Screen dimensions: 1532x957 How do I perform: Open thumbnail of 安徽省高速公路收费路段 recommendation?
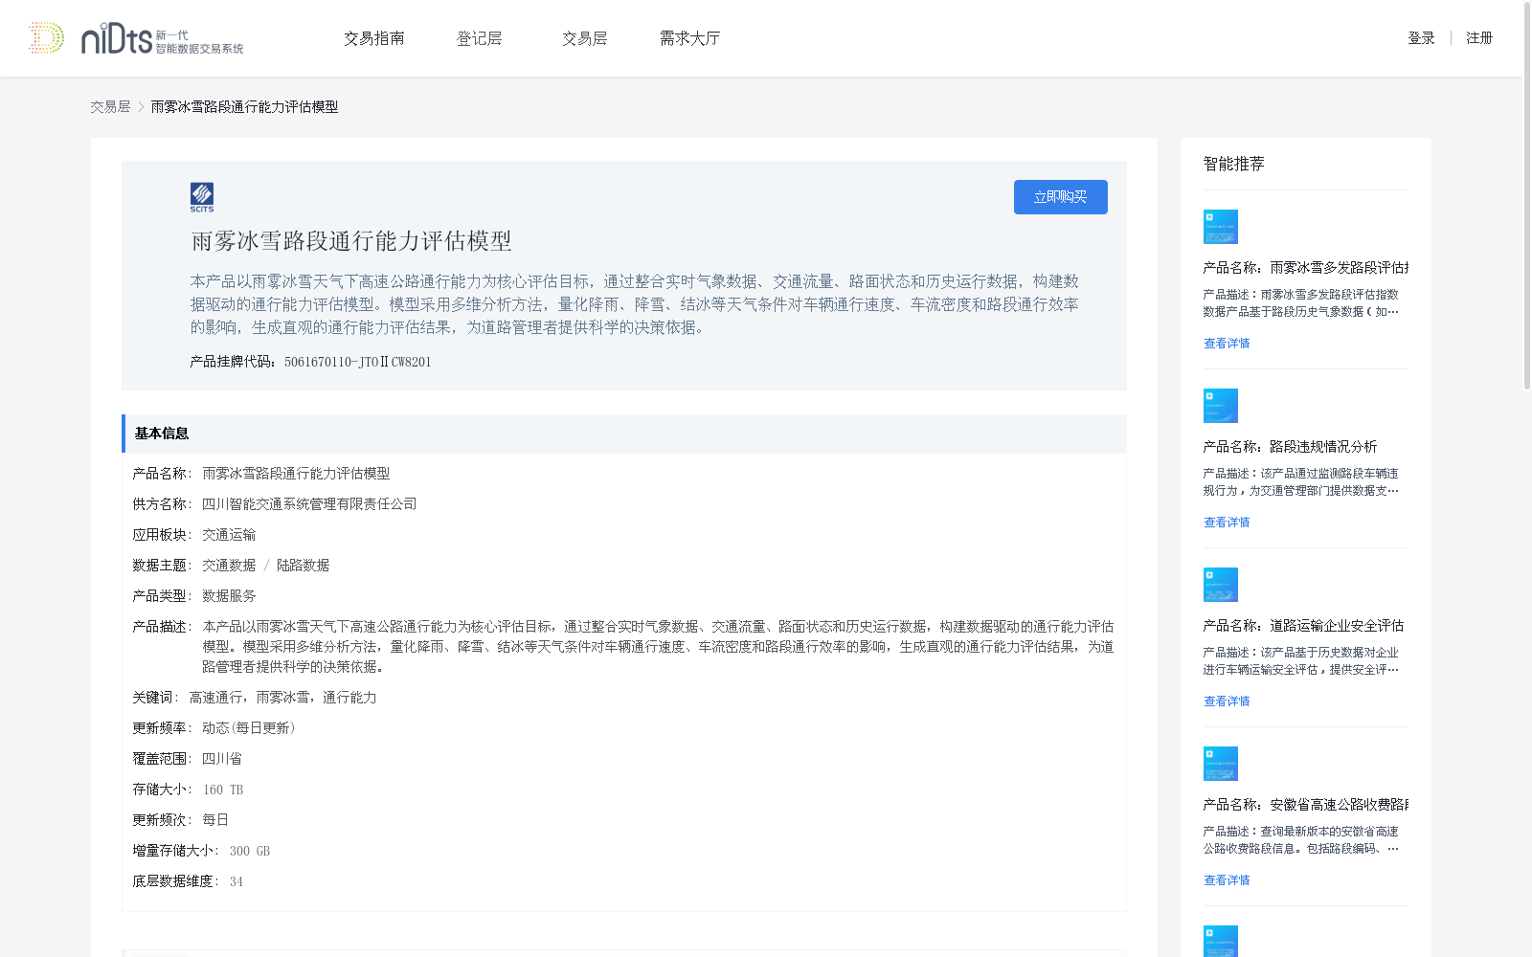pyautogui.click(x=1221, y=764)
